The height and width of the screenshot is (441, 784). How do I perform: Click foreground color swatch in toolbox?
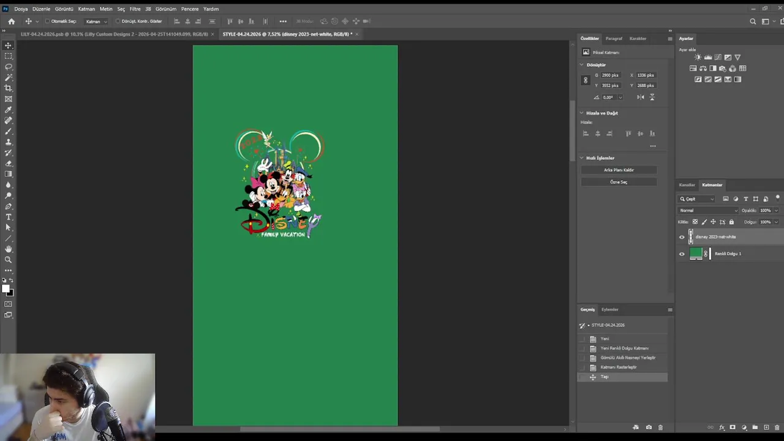(6, 289)
